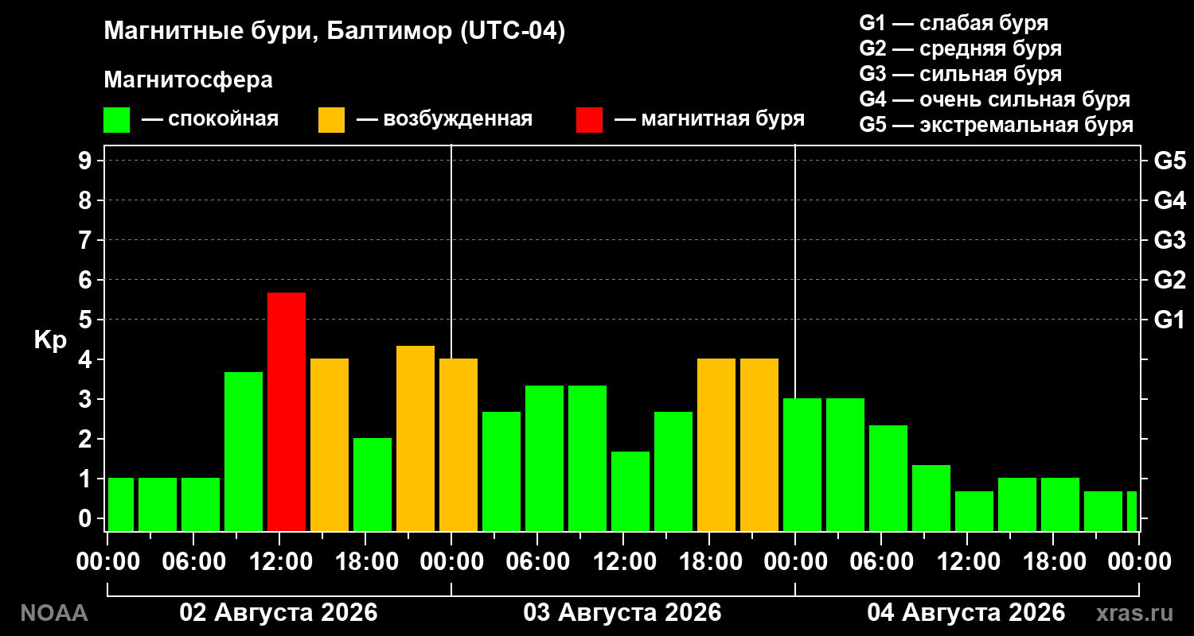Select the '02 Августа 2026' date label
The height and width of the screenshot is (636, 1194).
[279, 613]
